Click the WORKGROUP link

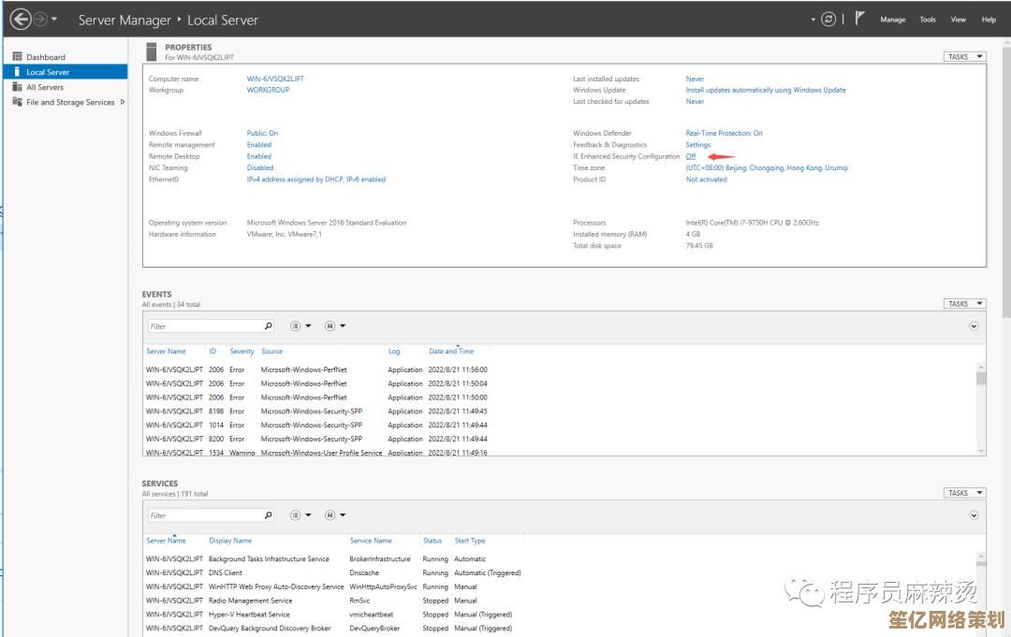tap(268, 90)
